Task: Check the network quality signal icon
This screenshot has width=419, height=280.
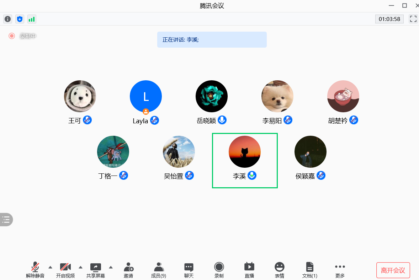Action: coord(32,19)
